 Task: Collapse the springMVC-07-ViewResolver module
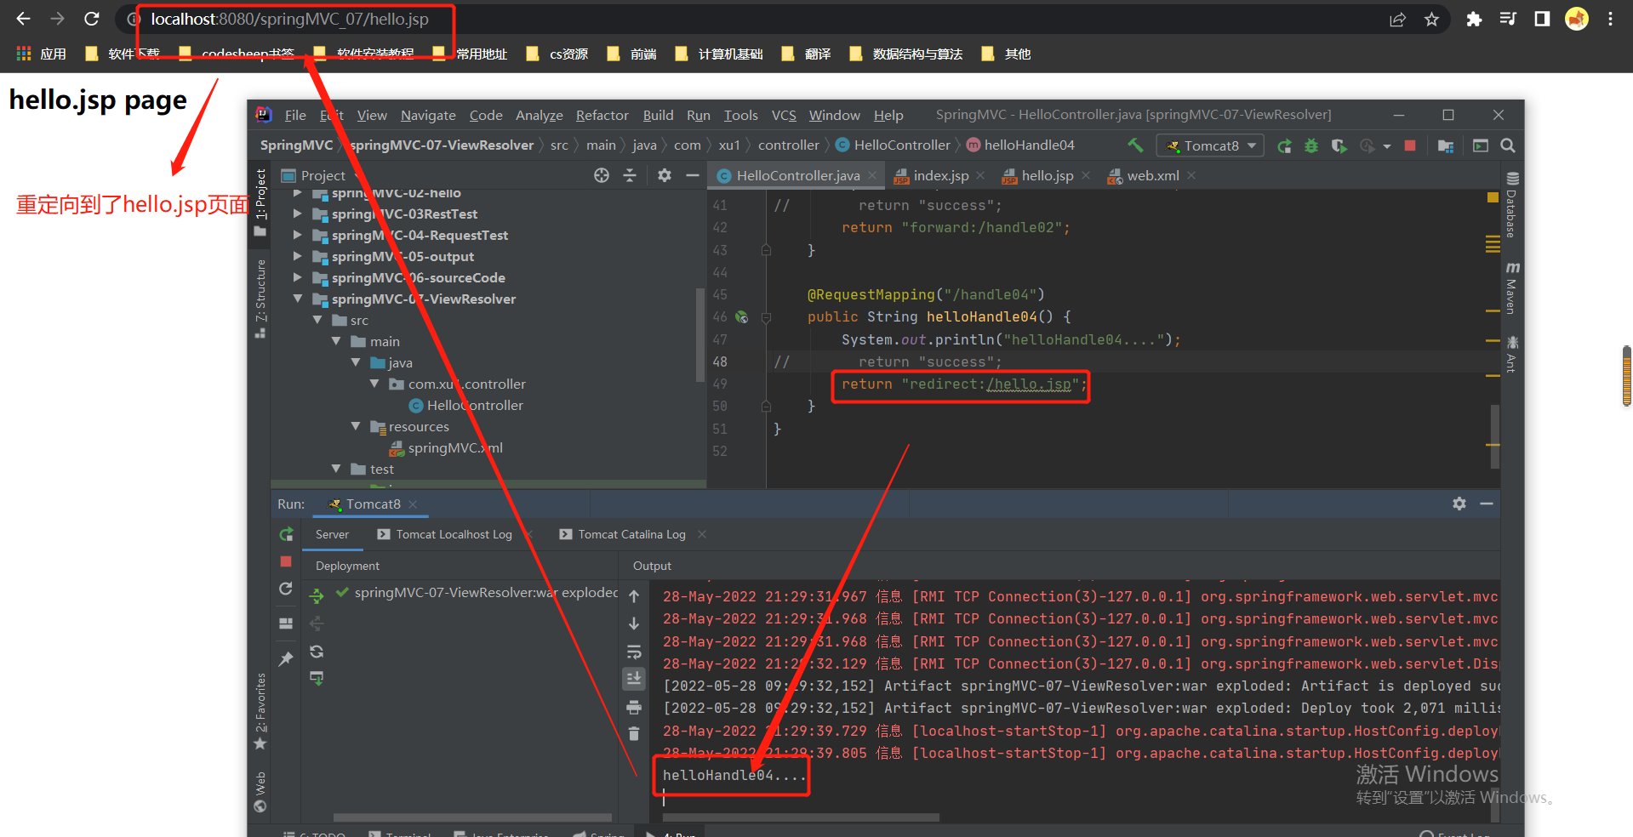(x=297, y=299)
